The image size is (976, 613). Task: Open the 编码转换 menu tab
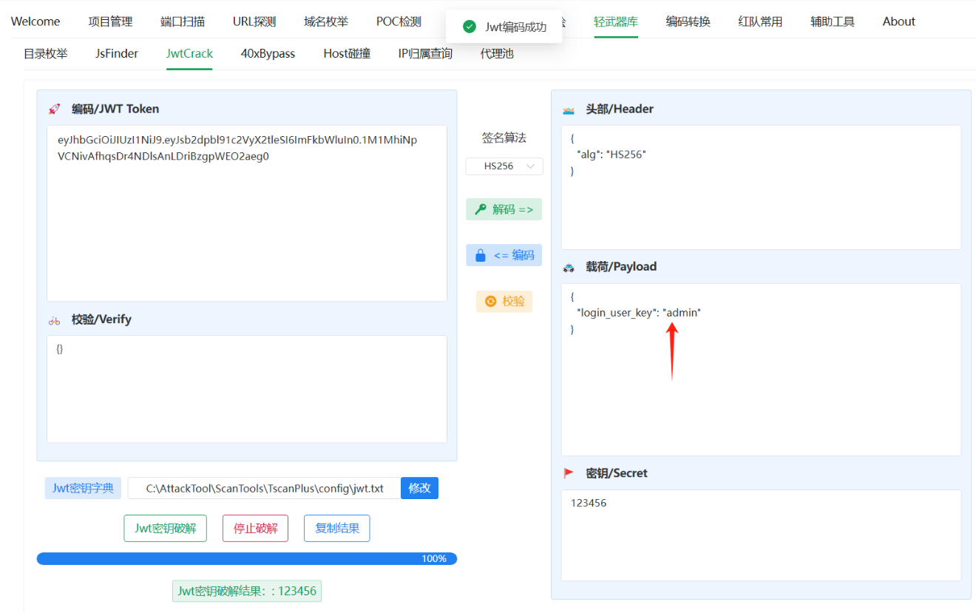[688, 21]
